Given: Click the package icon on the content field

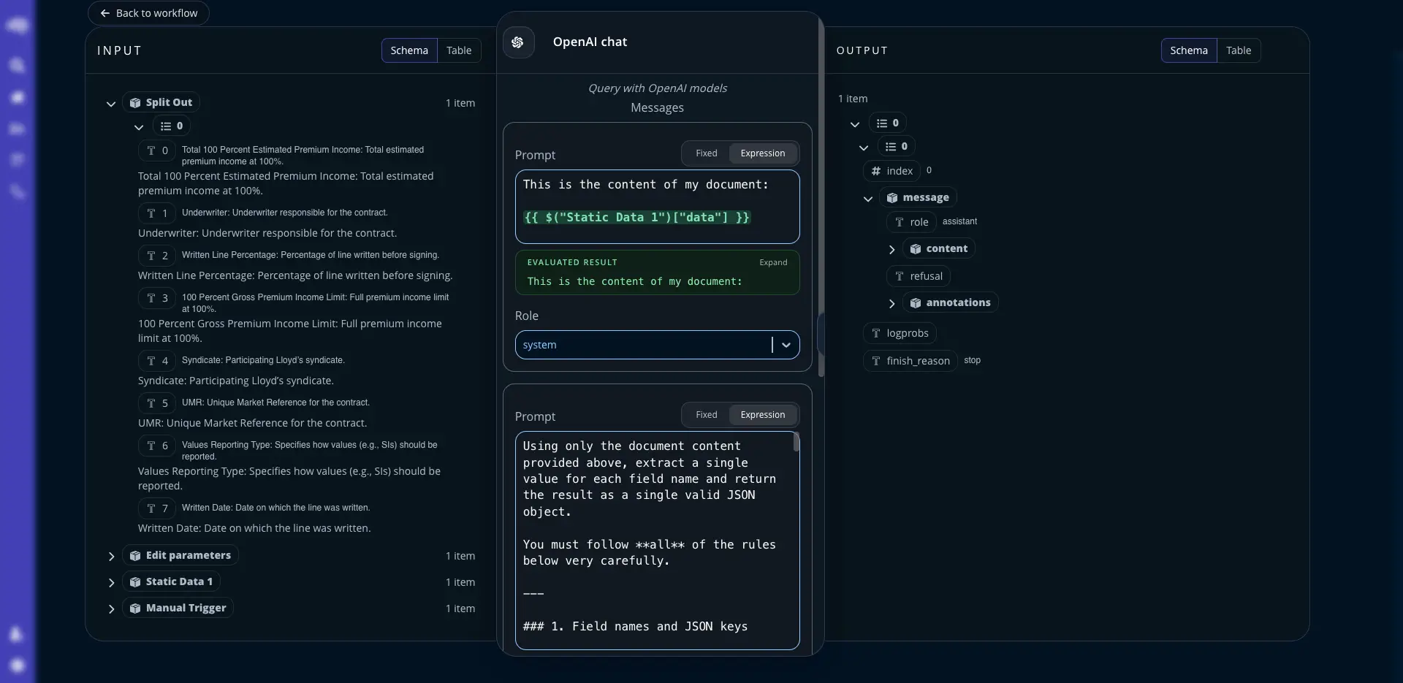Looking at the screenshot, I should pos(915,248).
